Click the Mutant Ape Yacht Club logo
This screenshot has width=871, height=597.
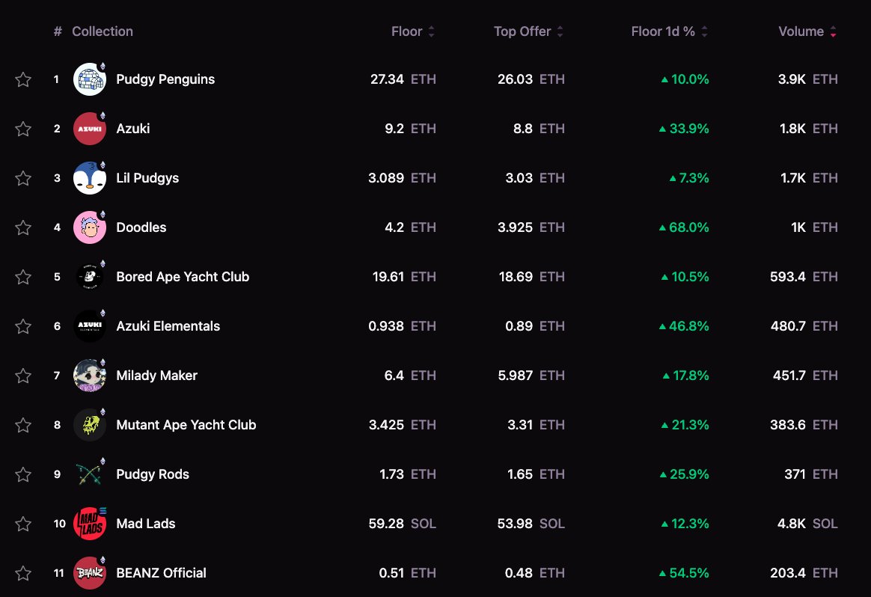pos(90,425)
